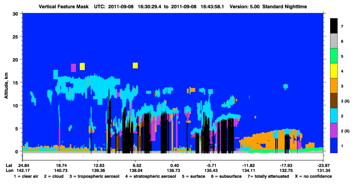Viewport: 359px width, 184px height.
Task: Click the gray color swatch labeled 6
Action: (334, 41)
